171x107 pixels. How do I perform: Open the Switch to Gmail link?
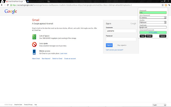click(57, 59)
